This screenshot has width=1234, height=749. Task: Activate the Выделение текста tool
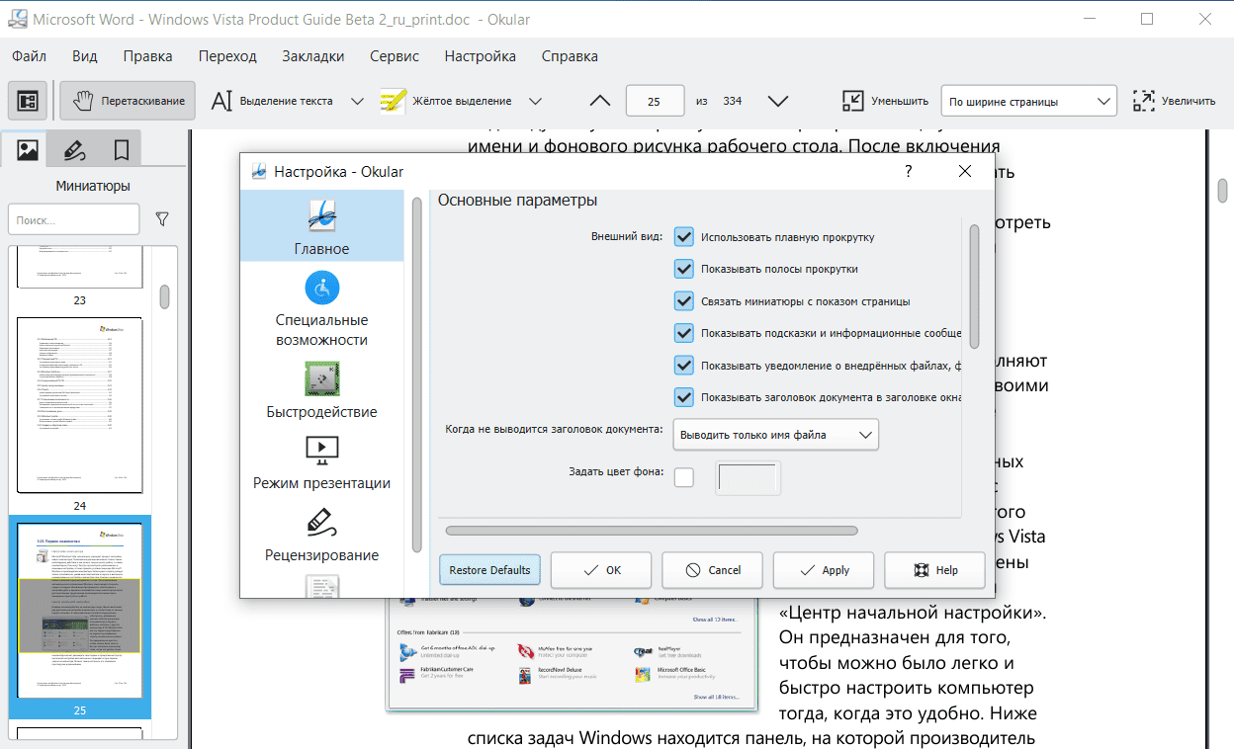[x=273, y=101]
